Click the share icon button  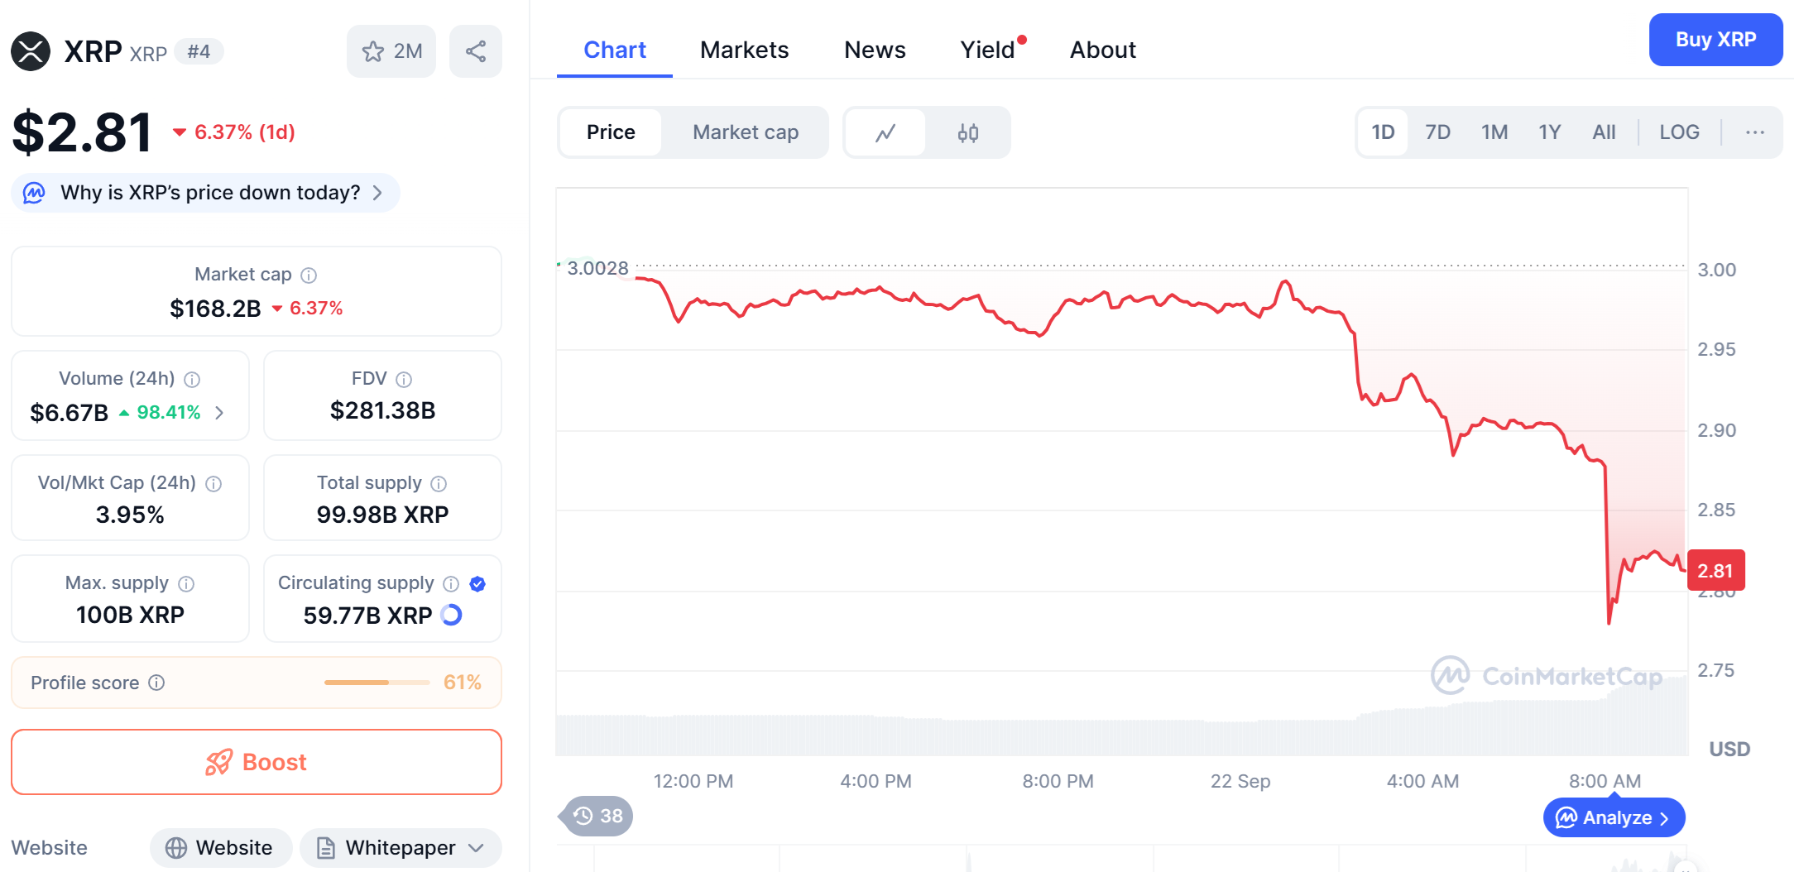tap(475, 51)
